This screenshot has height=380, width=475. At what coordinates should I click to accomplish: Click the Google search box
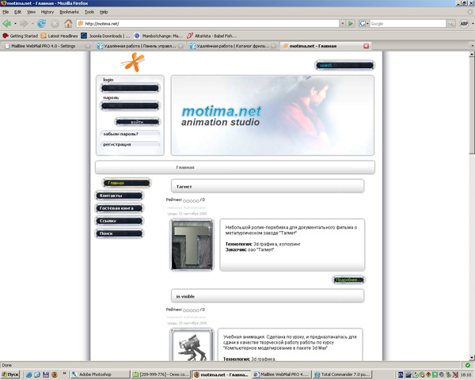click(x=408, y=23)
